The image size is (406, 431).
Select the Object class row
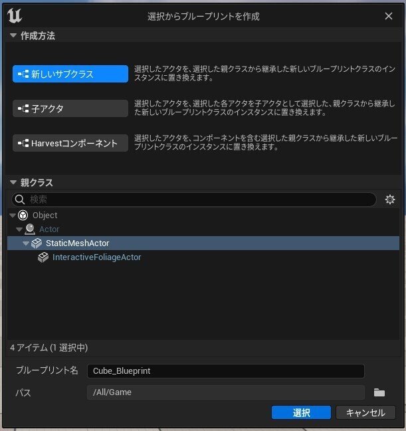(x=203, y=215)
